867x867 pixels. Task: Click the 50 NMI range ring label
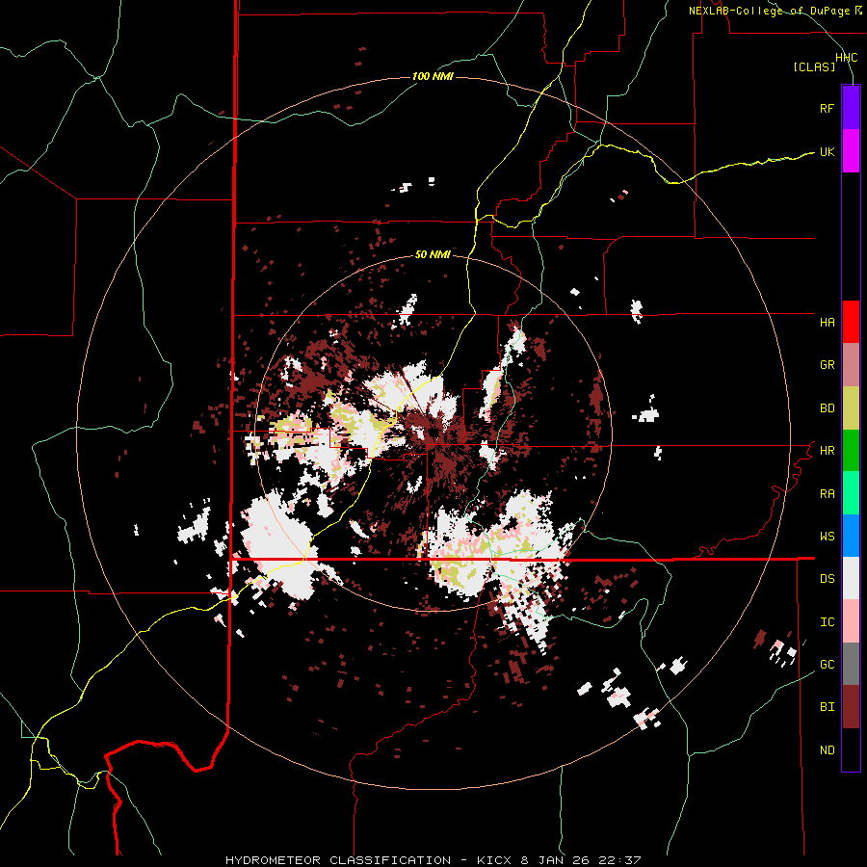(433, 255)
